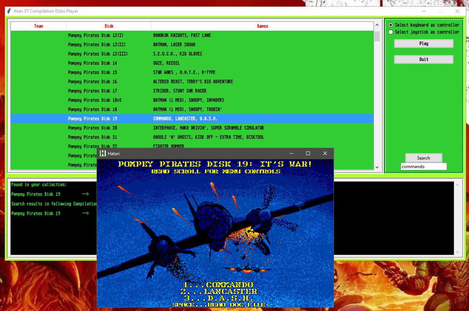Click 'Search results in following Compilation' console line
Image resolution: width=469 pixels, height=311 pixels.
click(x=54, y=204)
